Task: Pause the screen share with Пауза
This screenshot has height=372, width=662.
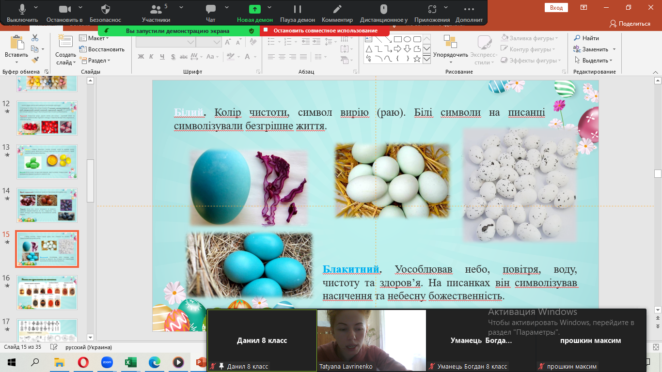Action: (298, 13)
